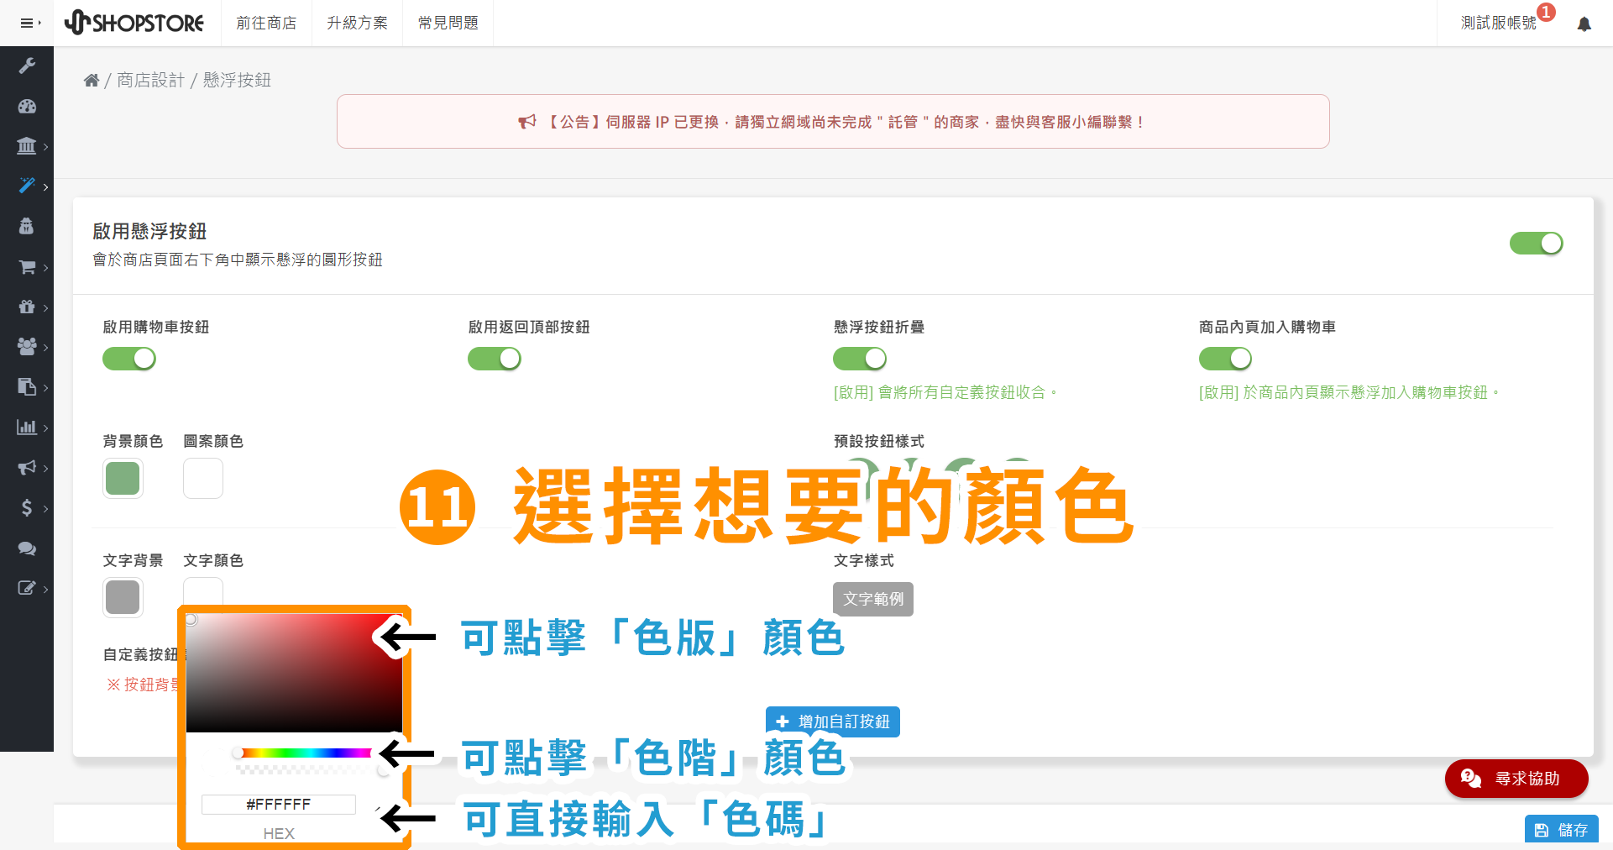Viewport: 1613px width, 850px height.
Task: Open 升級方案 in top navigation
Action: [x=357, y=24]
